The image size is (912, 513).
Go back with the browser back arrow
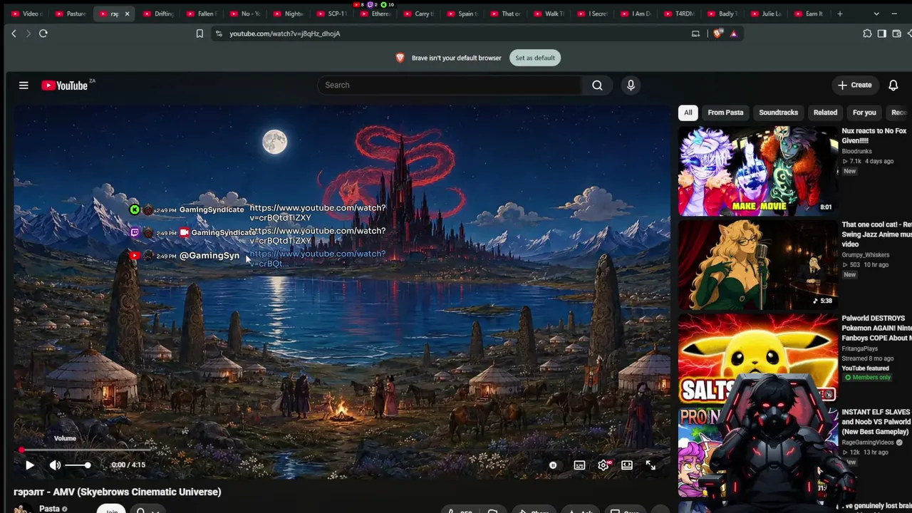[14, 33]
